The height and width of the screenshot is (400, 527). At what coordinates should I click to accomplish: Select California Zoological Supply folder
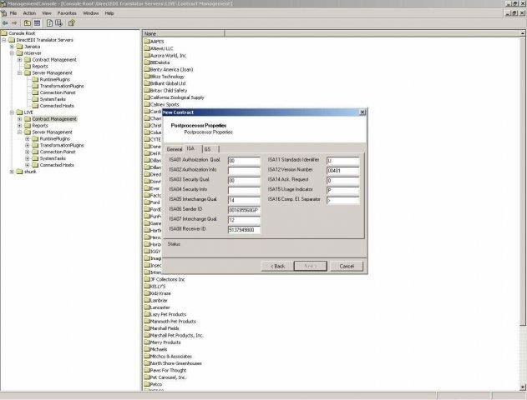(x=174, y=97)
